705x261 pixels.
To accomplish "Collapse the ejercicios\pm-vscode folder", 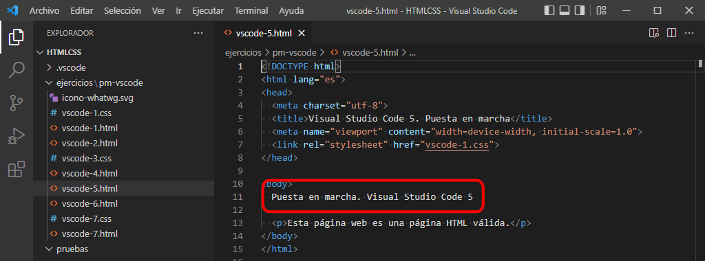I will click(x=124, y=83).
